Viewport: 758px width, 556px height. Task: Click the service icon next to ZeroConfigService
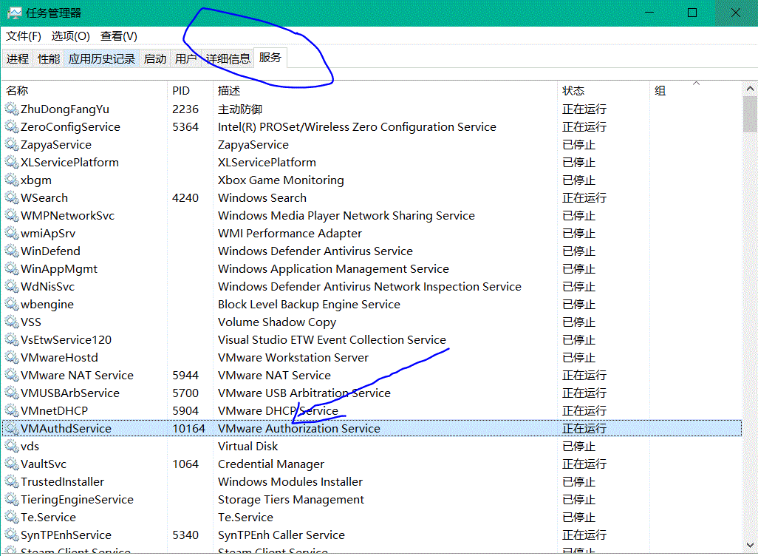(x=12, y=126)
